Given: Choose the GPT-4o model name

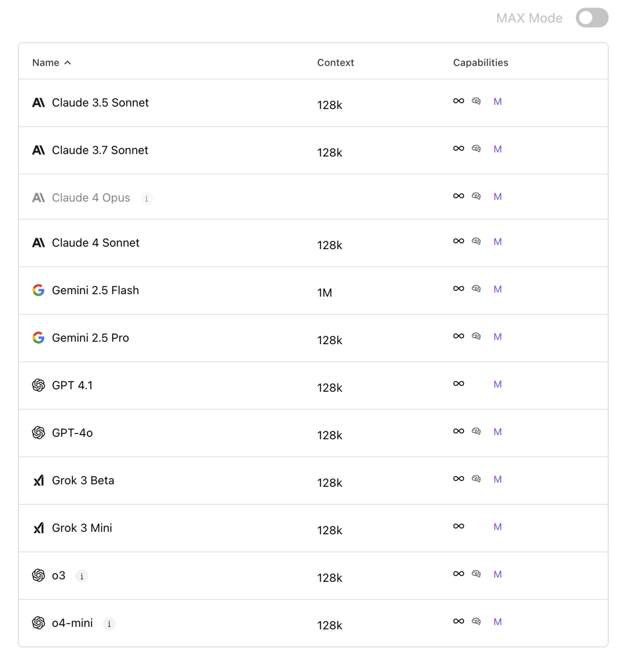Looking at the screenshot, I should [72, 433].
